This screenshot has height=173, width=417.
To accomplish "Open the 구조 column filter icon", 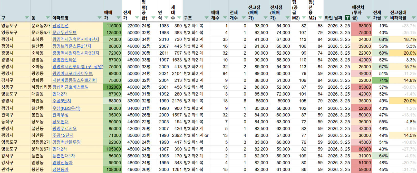I will pos(206,18).
